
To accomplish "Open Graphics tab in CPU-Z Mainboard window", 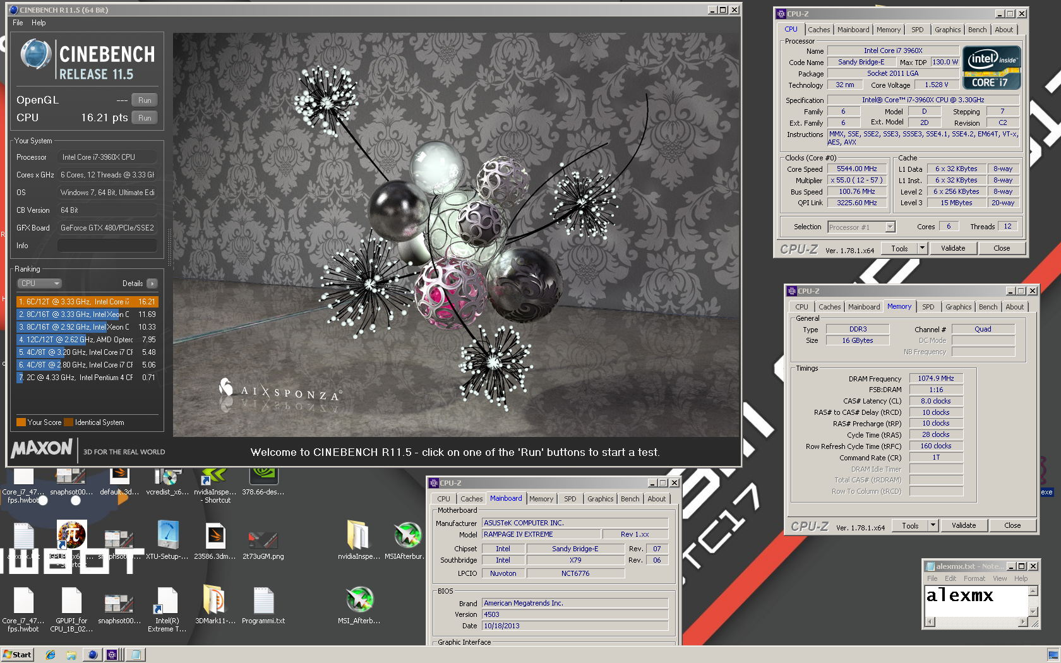I will point(600,499).
